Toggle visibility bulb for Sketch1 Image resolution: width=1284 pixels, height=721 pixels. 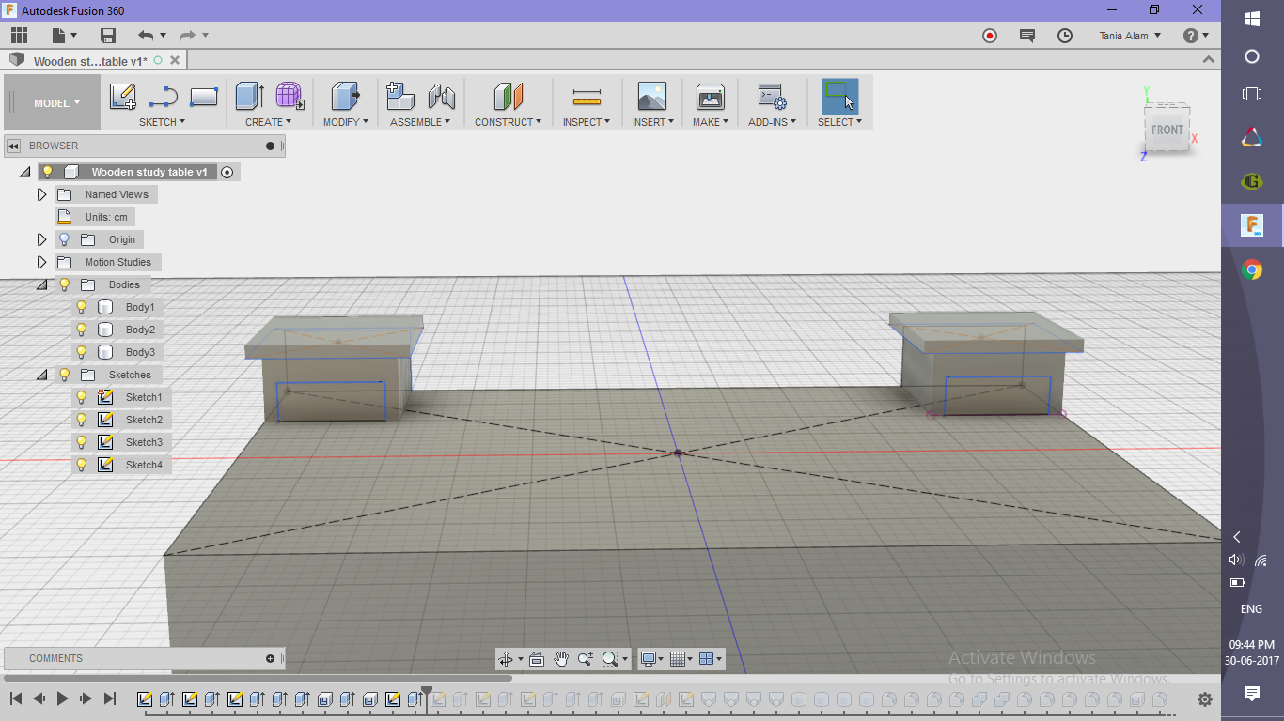pos(82,397)
